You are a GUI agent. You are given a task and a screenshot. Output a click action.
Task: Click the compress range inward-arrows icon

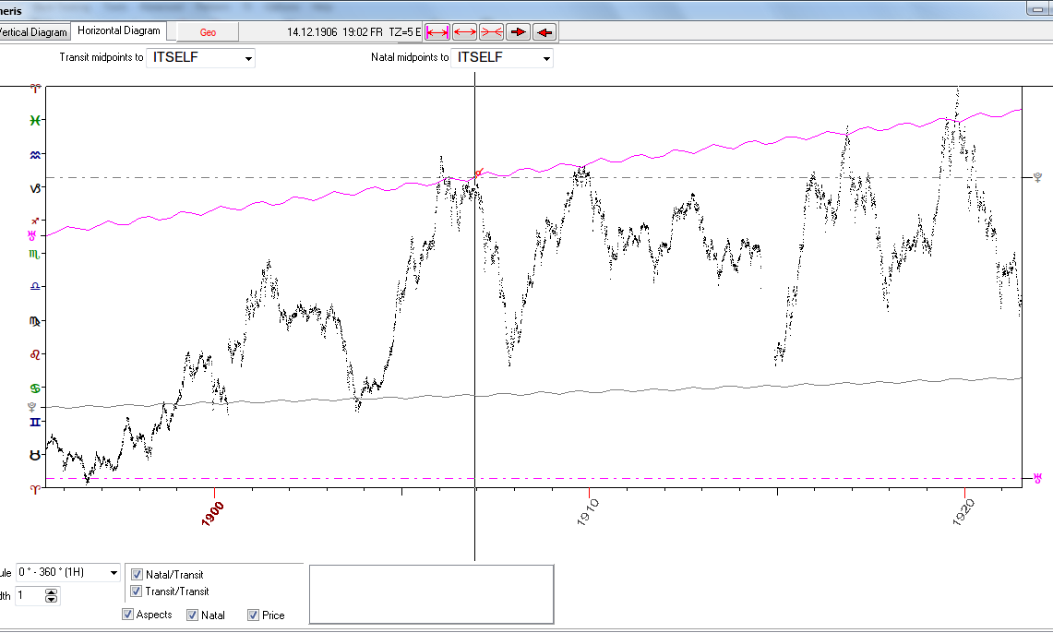click(491, 32)
